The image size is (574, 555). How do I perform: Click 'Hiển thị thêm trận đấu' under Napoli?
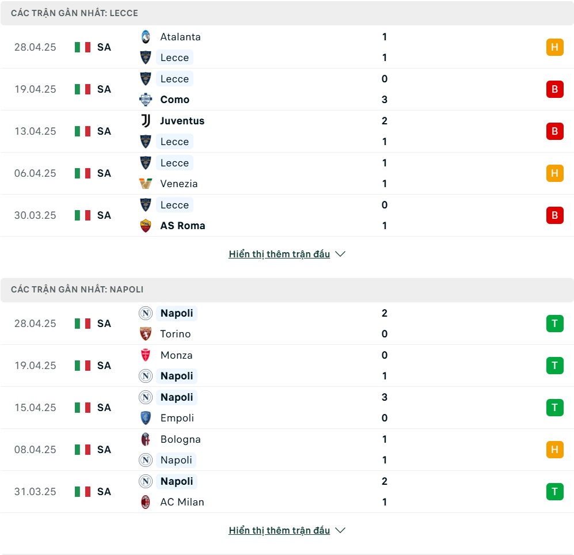(x=279, y=530)
